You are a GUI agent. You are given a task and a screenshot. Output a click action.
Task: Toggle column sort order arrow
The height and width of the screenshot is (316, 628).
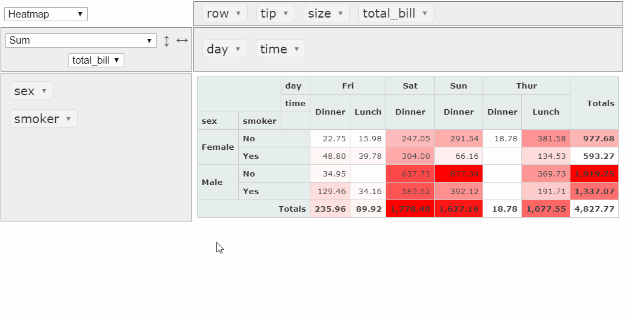182,41
